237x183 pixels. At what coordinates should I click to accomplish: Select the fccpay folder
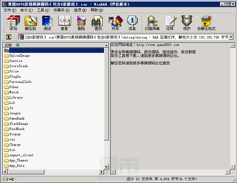pos(13,134)
